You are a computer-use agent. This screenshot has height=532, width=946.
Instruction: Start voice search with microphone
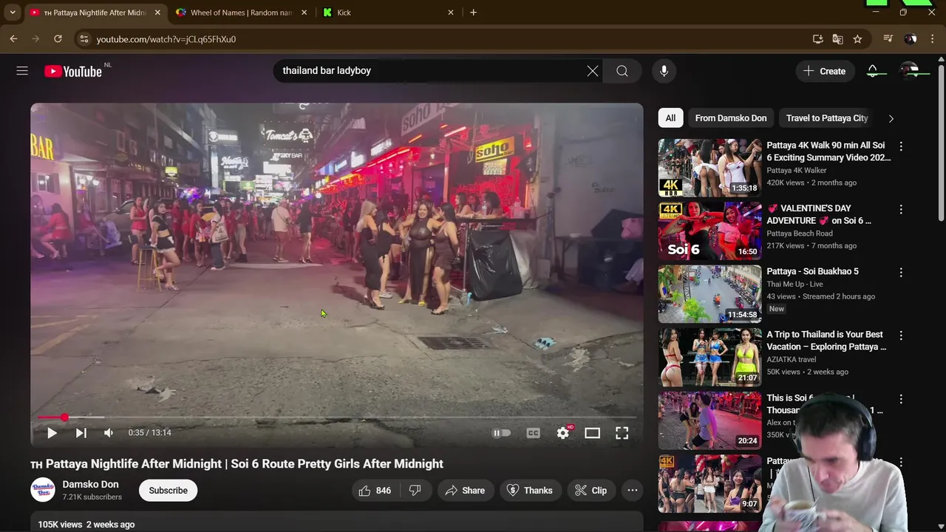[x=664, y=71]
